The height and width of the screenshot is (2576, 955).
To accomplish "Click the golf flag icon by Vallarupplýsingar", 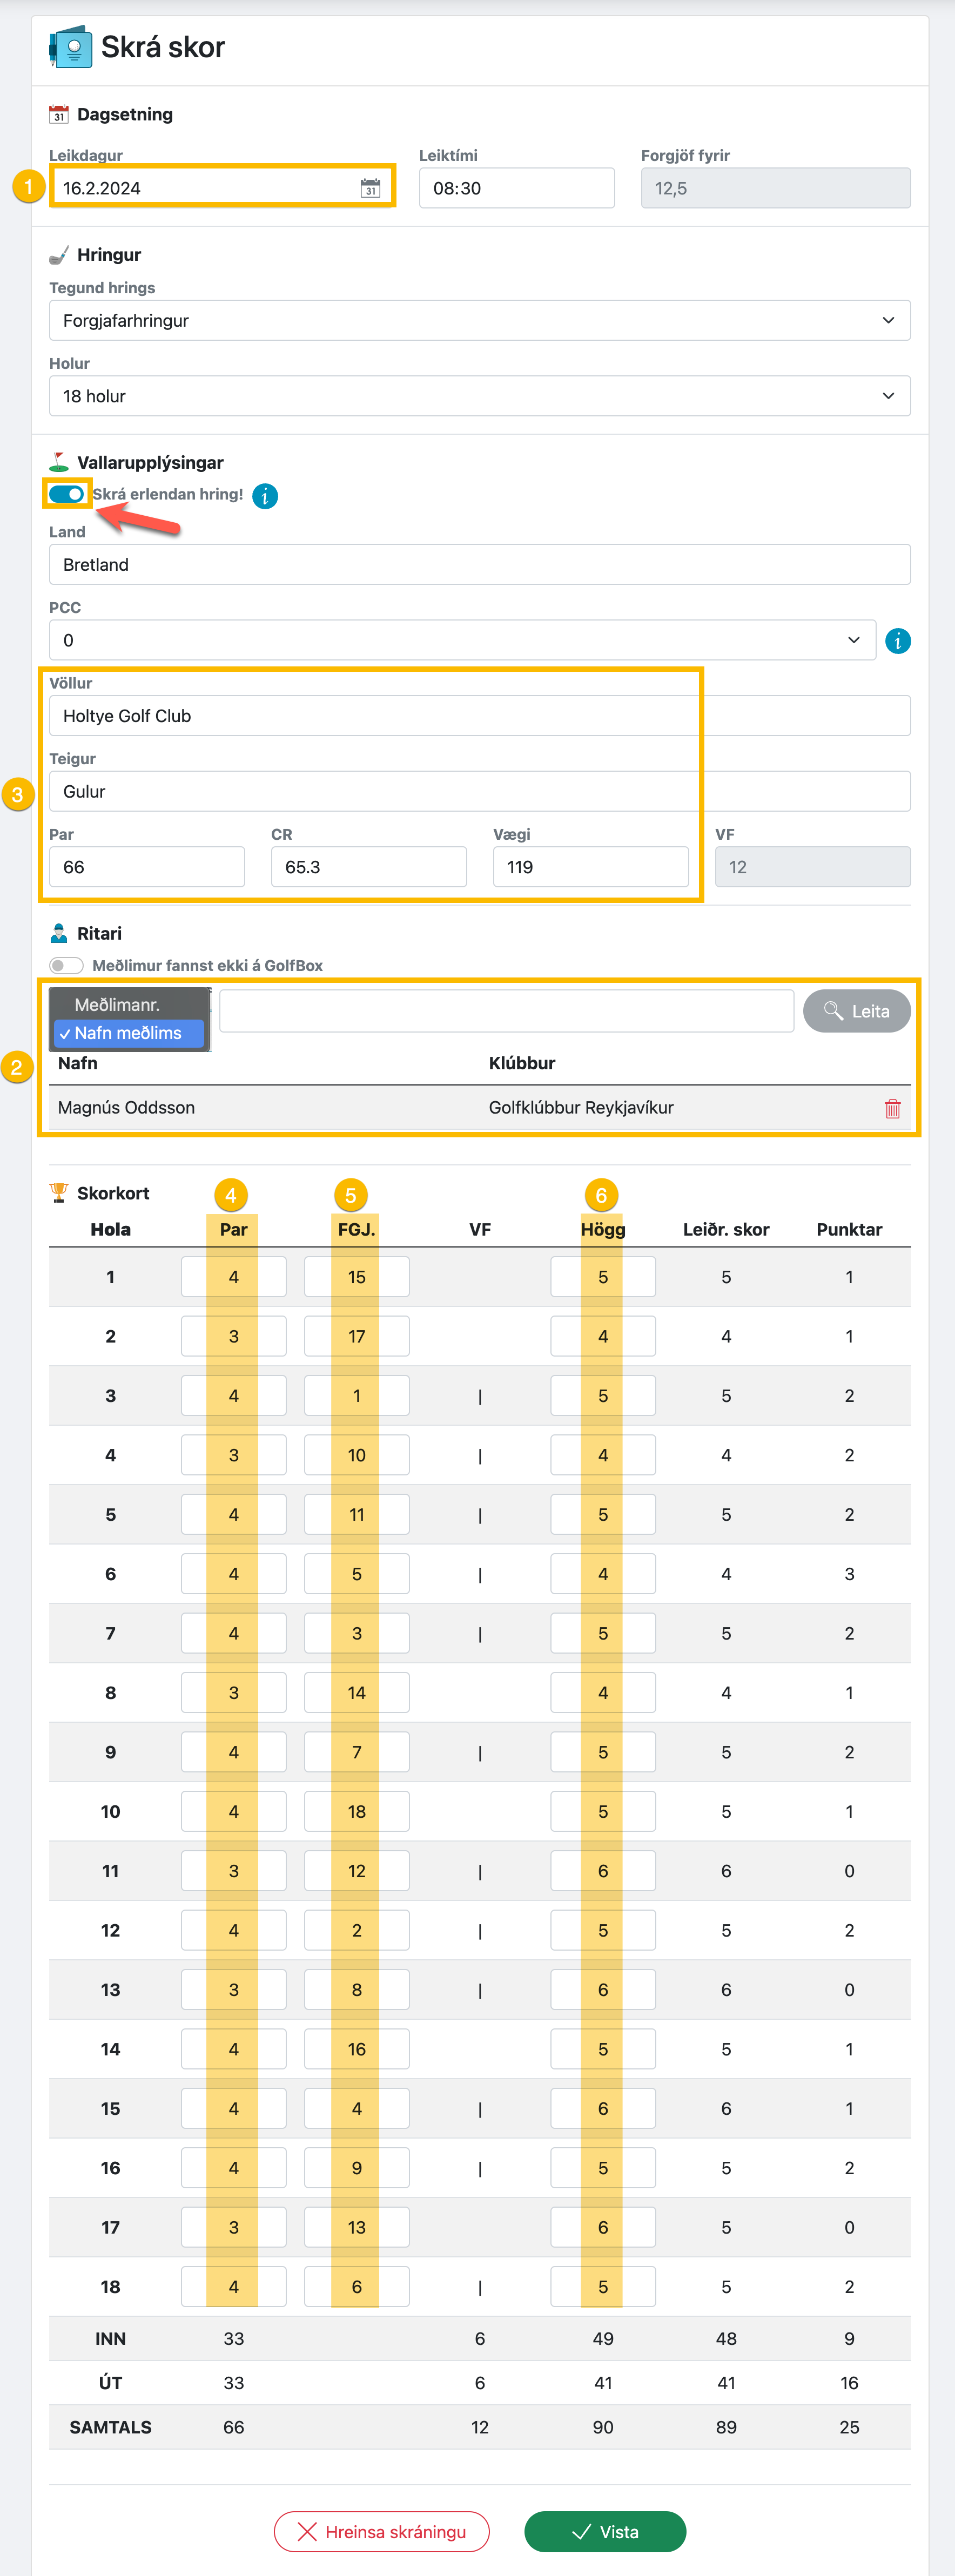I will pos(59,462).
